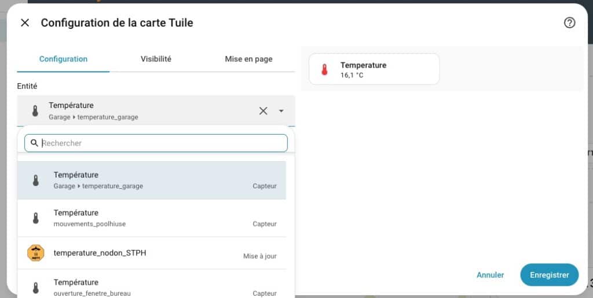This screenshot has height=298, width=593.
Task: Switch to the Visibilité tab
Action: [x=156, y=59]
